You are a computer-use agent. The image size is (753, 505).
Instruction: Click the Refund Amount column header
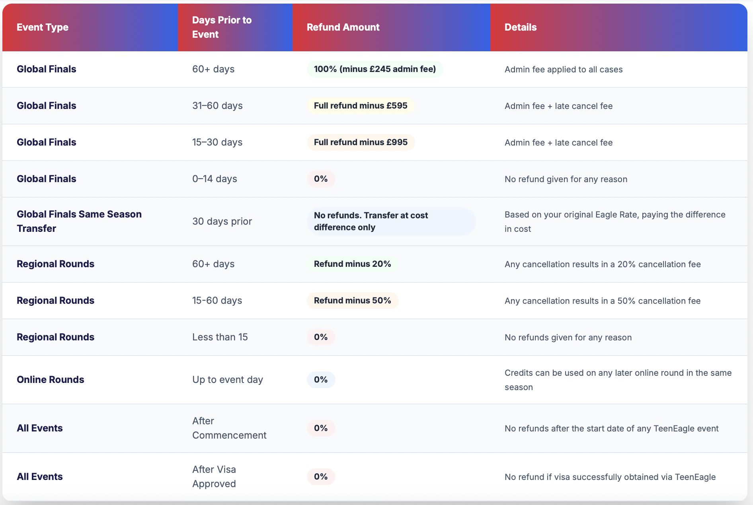(x=343, y=27)
